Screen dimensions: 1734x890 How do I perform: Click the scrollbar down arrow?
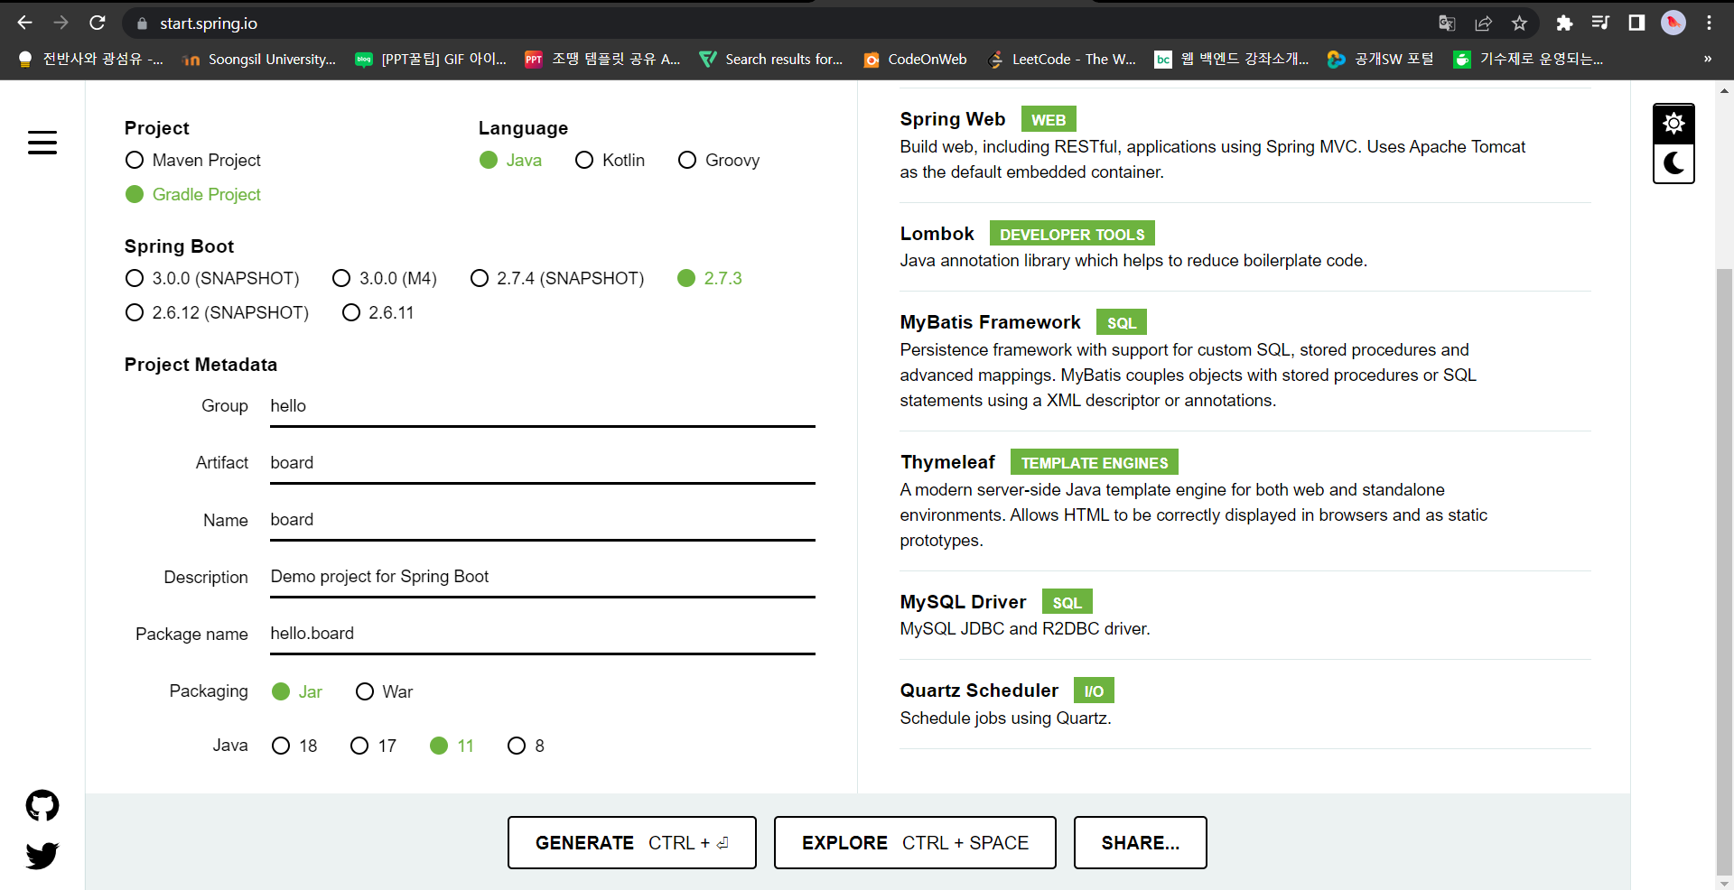[x=1724, y=884]
